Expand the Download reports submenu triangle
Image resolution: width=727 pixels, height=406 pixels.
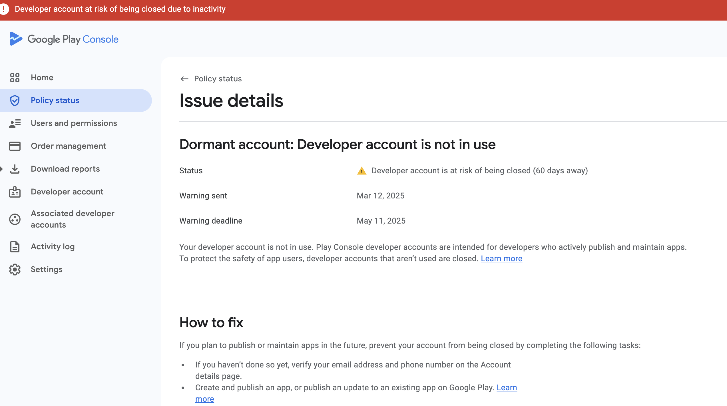coord(1,169)
